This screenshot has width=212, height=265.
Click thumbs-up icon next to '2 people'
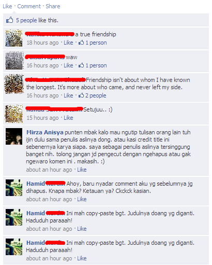coord(81,95)
